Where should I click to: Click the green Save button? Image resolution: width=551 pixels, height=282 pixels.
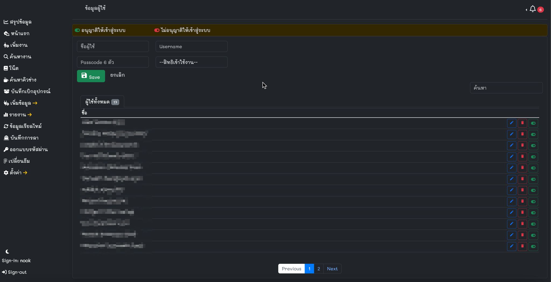click(91, 76)
